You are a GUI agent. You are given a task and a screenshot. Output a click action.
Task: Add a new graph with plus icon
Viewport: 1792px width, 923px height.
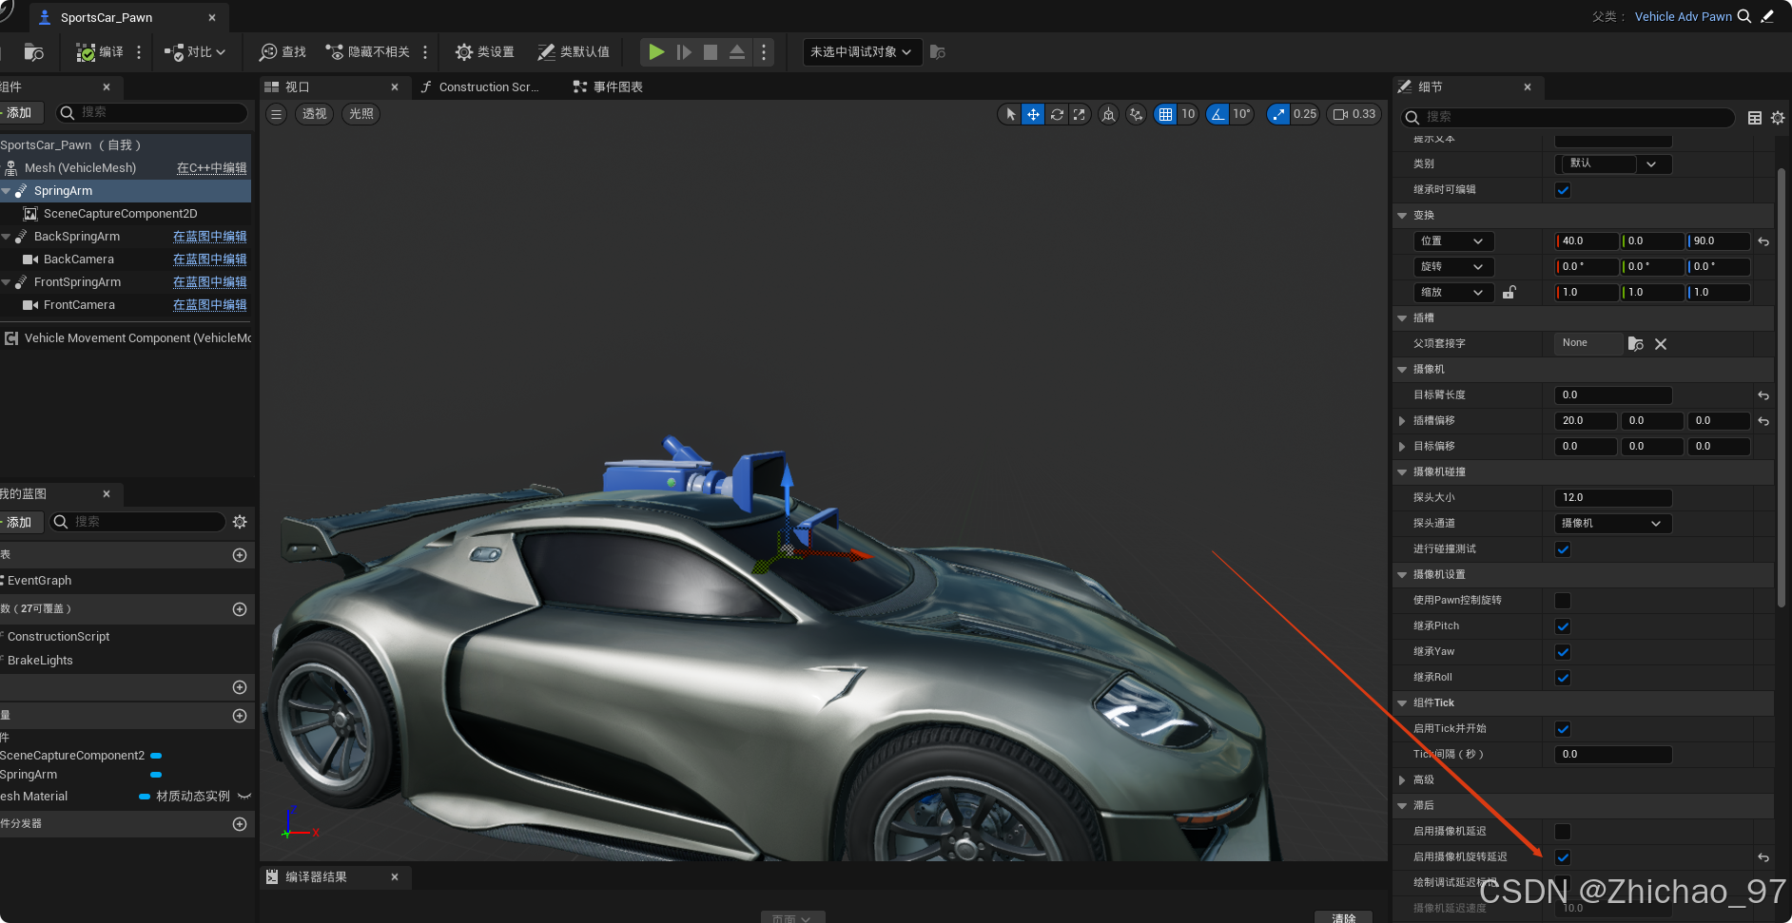click(x=240, y=555)
